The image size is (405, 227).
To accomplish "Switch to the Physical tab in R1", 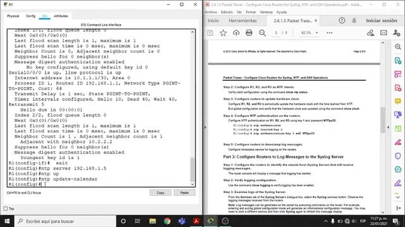I will click(x=13, y=16).
